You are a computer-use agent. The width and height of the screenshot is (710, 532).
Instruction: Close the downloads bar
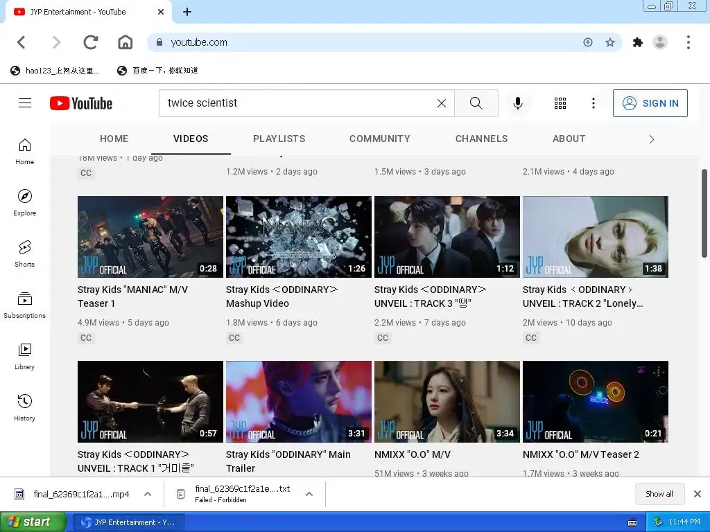(x=698, y=494)
